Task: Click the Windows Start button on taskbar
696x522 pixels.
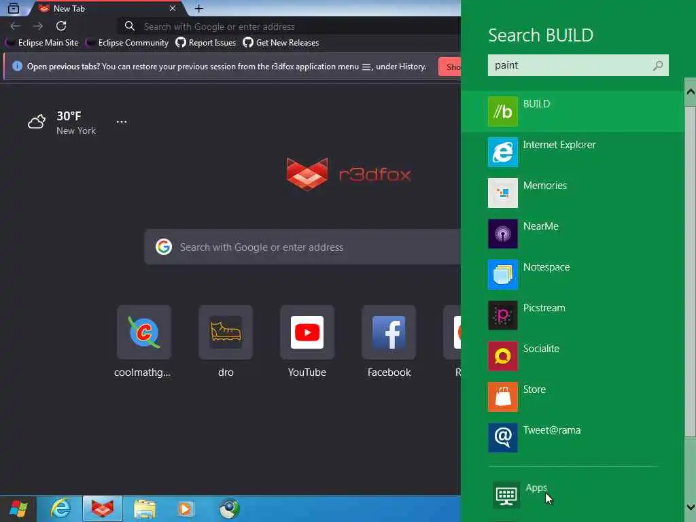Action: (18, 508)
